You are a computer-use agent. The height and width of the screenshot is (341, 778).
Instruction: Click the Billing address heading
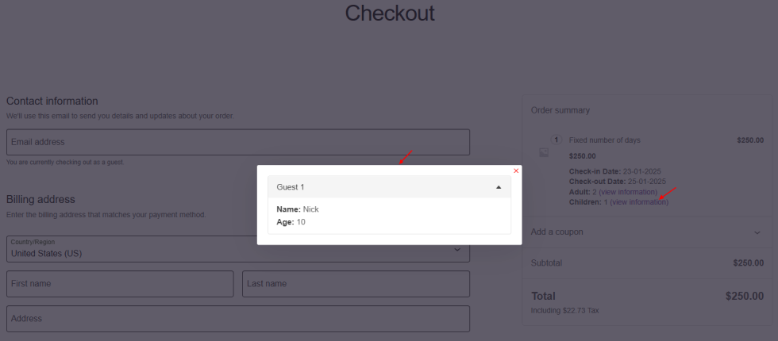point(40,199)
